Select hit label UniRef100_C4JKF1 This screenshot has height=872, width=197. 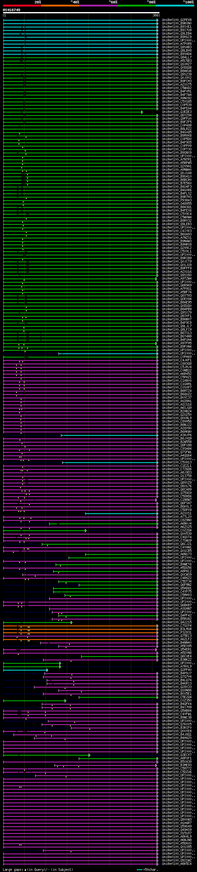point(177,360)
